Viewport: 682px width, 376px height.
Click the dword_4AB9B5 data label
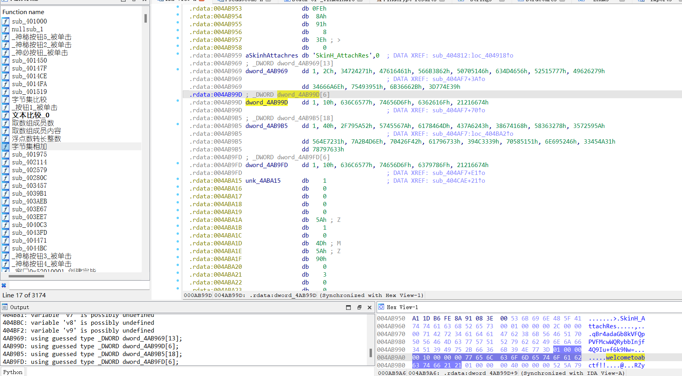(x=267, y=126)
